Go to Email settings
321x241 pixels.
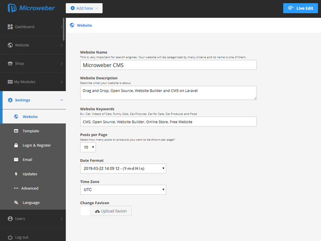(33, 160)
